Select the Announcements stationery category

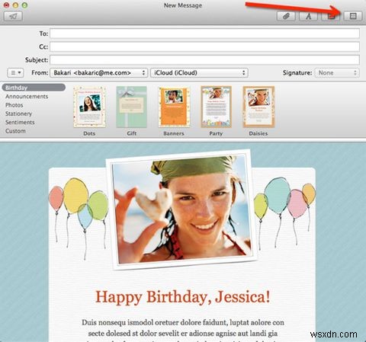coord(27,97)
